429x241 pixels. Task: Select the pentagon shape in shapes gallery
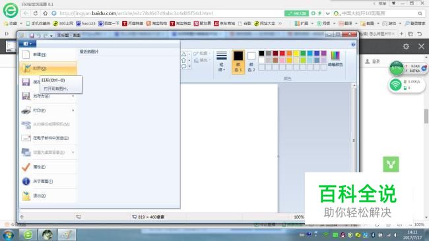(183, 60)
